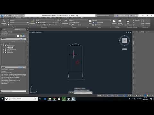Collapse the project root tree node

pyautogui.click(x=2, y=44)
